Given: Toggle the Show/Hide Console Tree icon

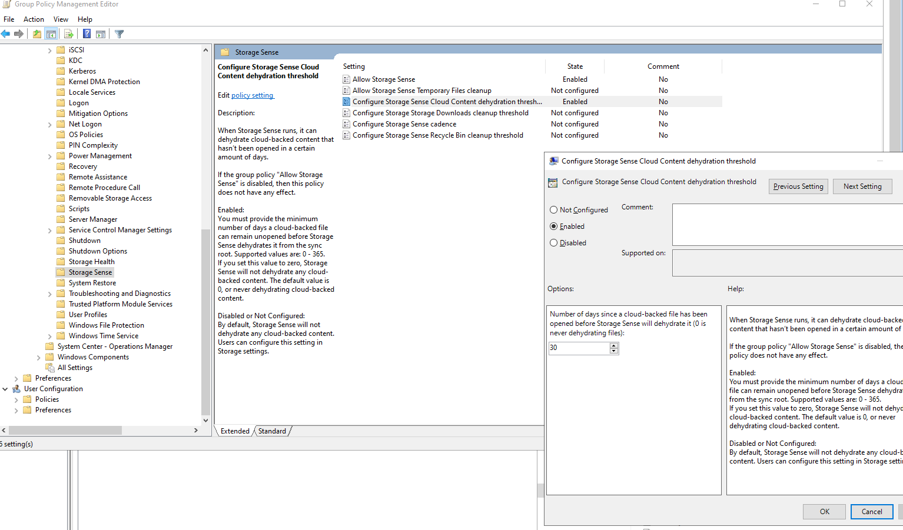Looking at the screenshot, I should pos(51,34).
